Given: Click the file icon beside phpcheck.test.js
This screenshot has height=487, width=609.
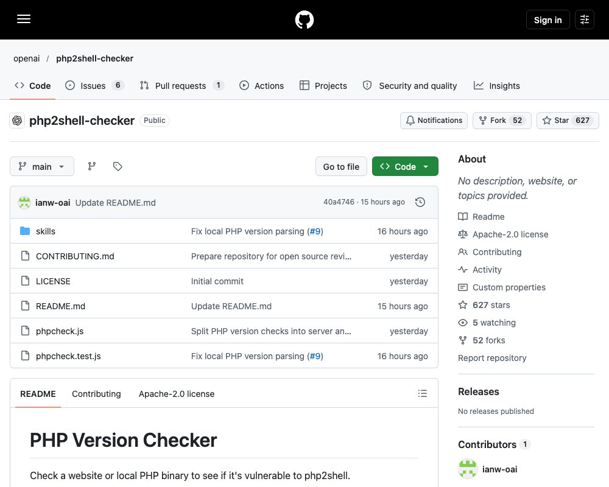Looking at the screenshot, I should [x=25, y=356].
